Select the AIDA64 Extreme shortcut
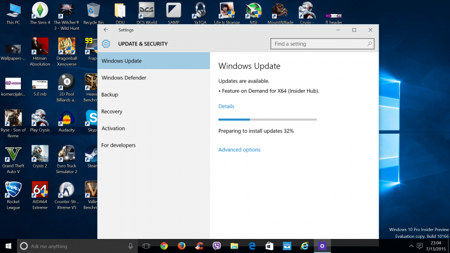The height and width of the screenshot is (253, 450). [40, 195]
